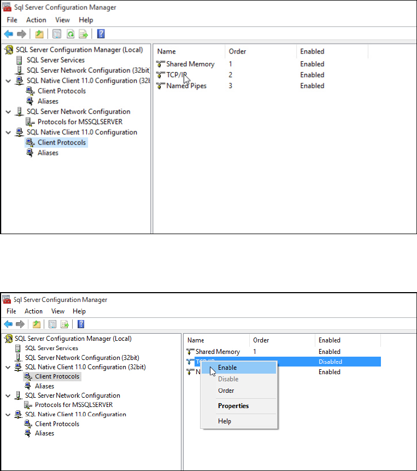
Task: Click the Disabled status cell in bottom window
Action: [330, 362]
